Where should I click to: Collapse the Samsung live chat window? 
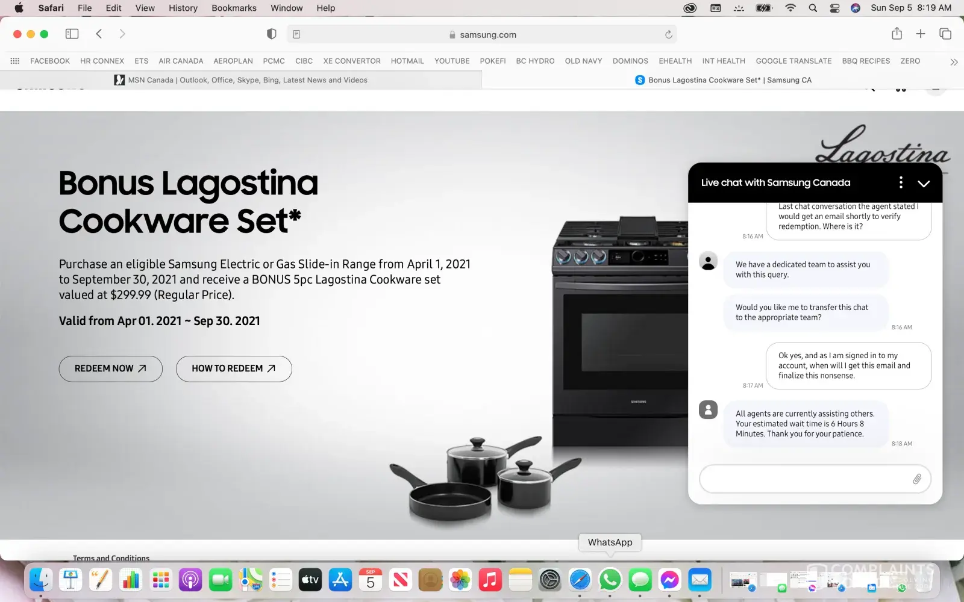(923, 183)
